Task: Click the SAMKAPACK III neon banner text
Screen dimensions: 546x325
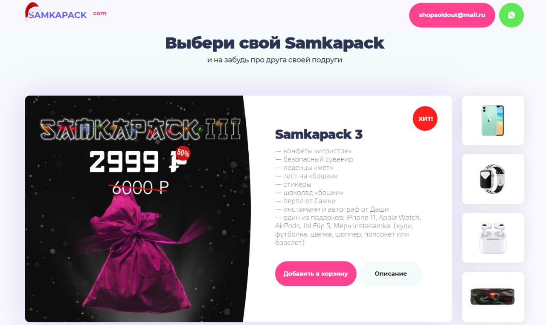Action: [140, 129]
